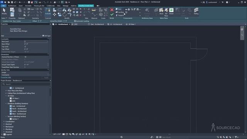Screen dimensions: 247x139
Task: Expand Floor Plans (Site Plan) tree node
Action: click(x=6, y=91)
